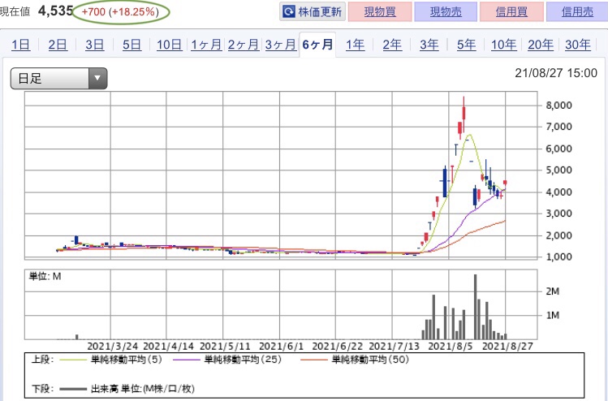Switch chart to 5年 period

(466, 45)
